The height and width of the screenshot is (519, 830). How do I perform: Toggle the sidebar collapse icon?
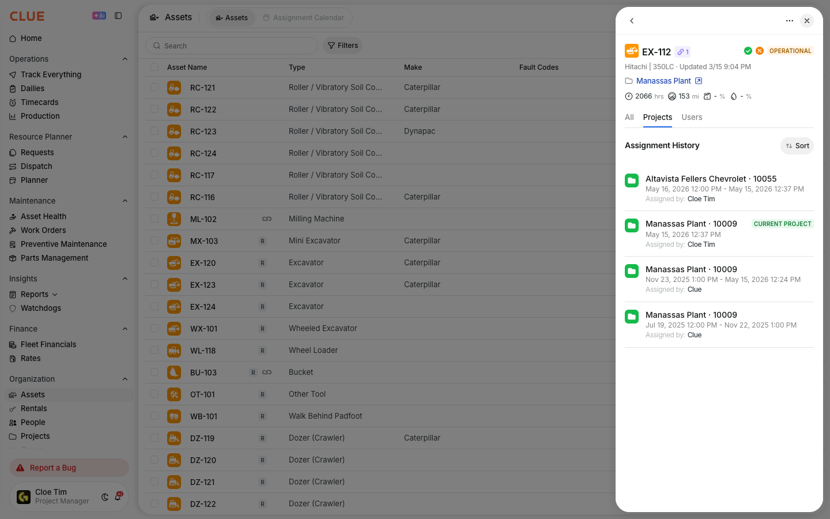point(118,16)
